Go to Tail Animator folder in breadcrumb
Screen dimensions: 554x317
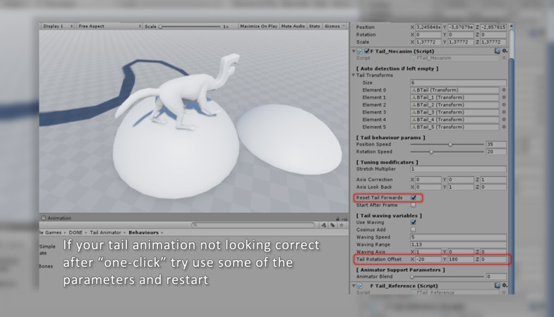click(x=105, y=232)
